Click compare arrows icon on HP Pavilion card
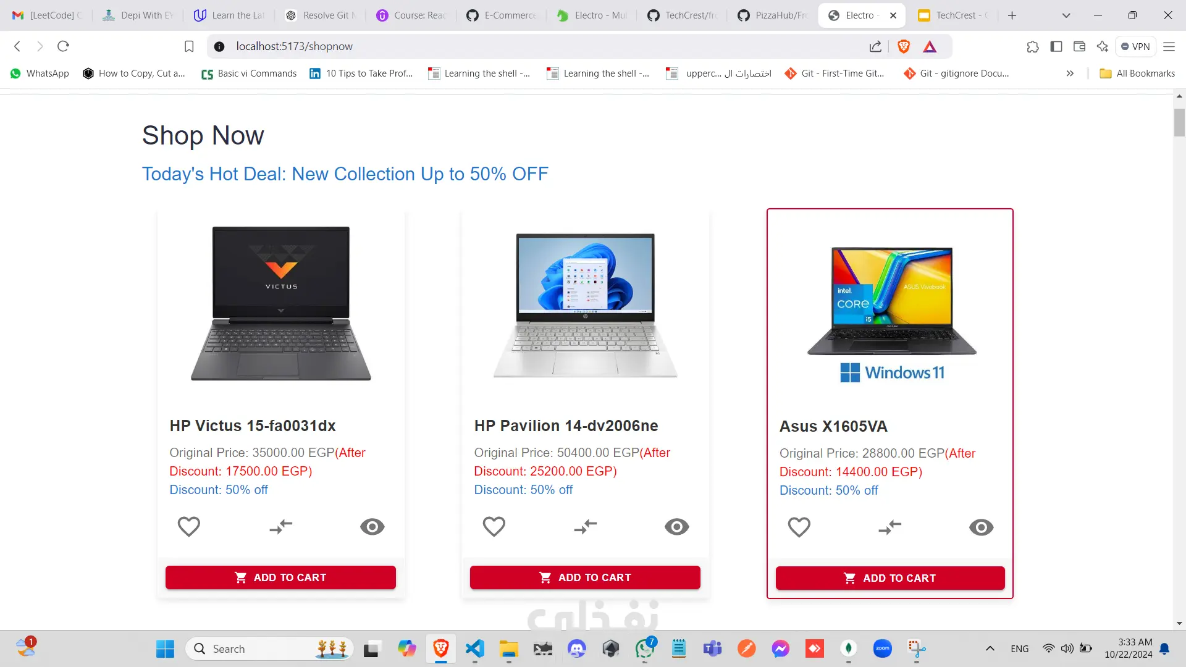Image resolution: width=1186 pixels, height=667 pixels. 585,527
